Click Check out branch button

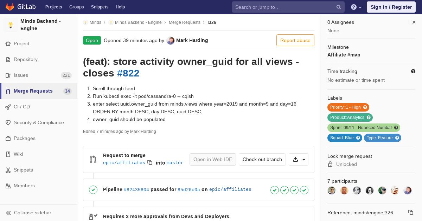[262, 159]
